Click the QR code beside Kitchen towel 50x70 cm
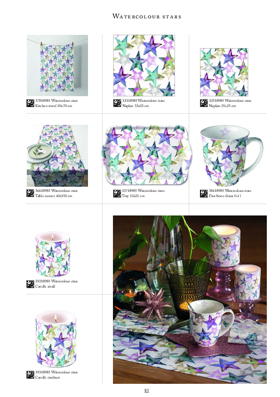The width and height of the screenshot is (280, 397). point(30,103)
